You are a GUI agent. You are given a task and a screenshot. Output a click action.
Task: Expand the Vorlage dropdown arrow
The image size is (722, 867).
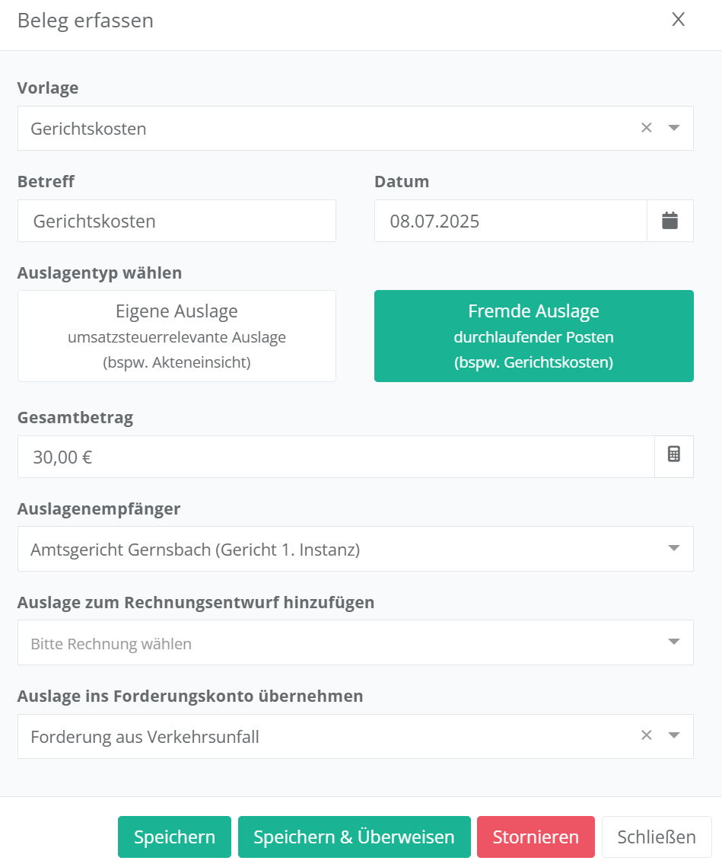(x=673, y=128)
